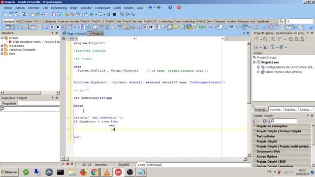This screenshot has height=177, width=315.
Task: Click the palette cursor selection arrow
Action: 281,21
